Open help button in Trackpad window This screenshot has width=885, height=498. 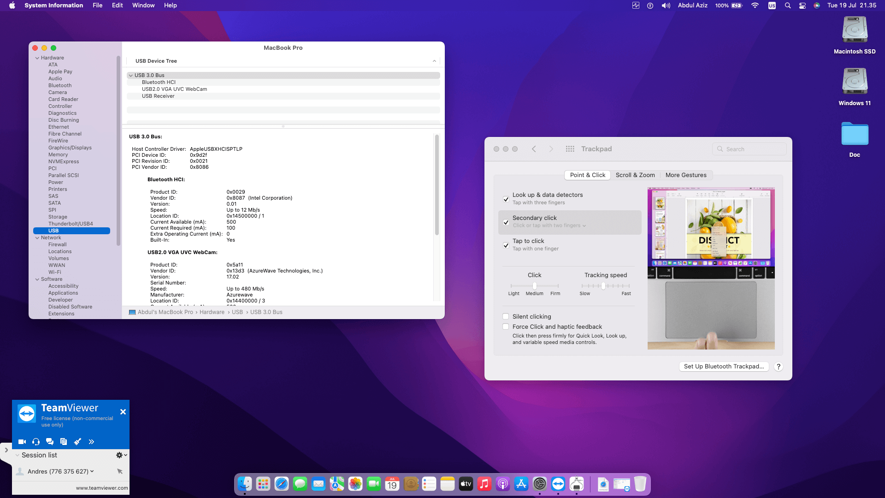(x=779, y=367)
